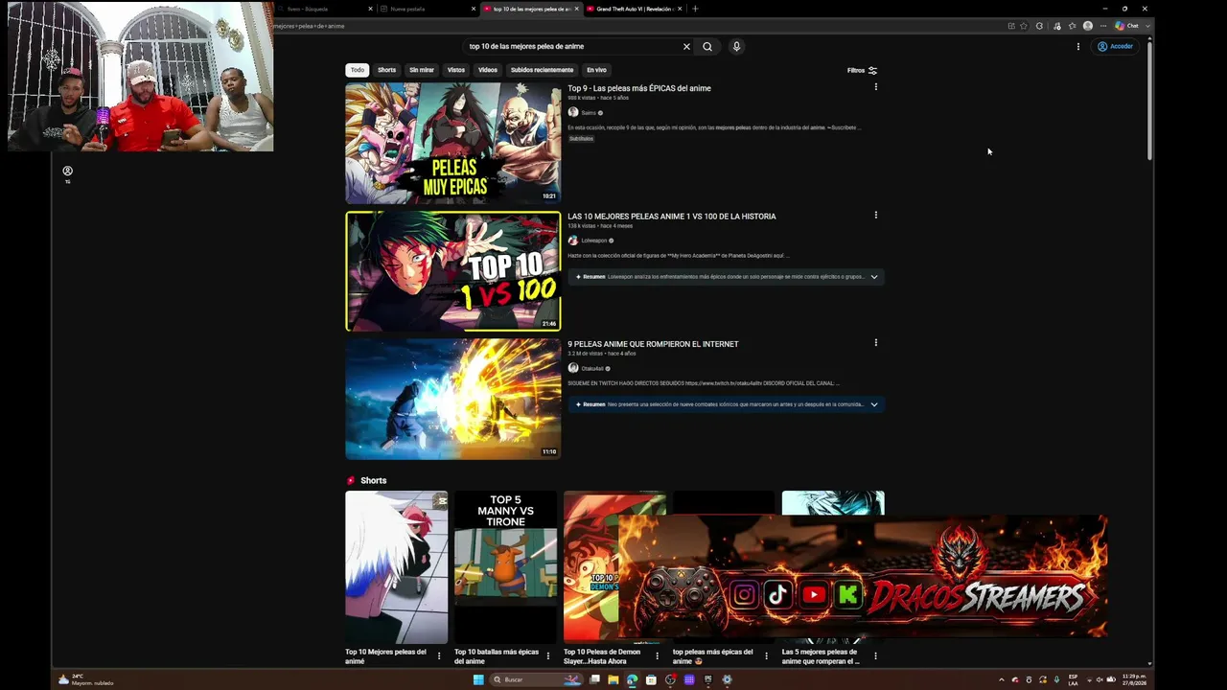Click the Lolweapon channel avatar
The height and width of the screenshot is (690, 1227).
pos(573,241)
